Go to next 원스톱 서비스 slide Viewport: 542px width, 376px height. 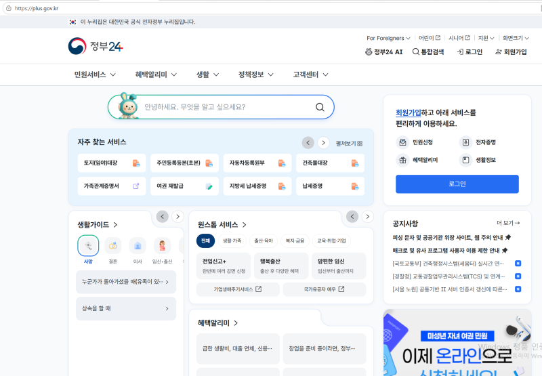click(x=368, y=217)
